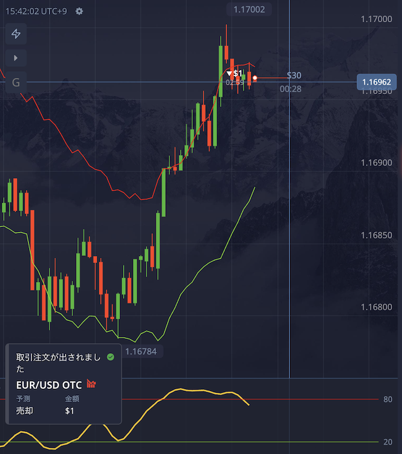Click the oscillator 80 level label
The height and width of the screenshot is (454, 402).
point(388,400)
